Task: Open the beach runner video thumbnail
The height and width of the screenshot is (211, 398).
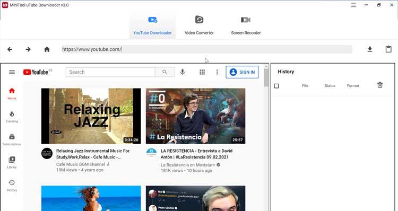Action: coord(91,198)
